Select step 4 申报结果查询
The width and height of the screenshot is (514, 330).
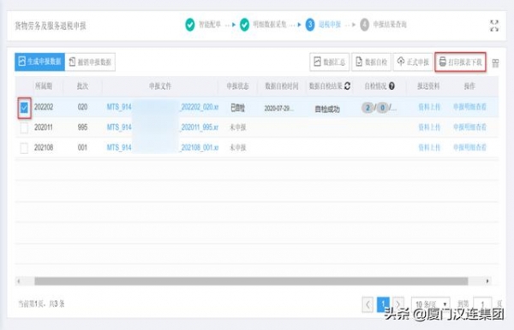coord(384,25)
